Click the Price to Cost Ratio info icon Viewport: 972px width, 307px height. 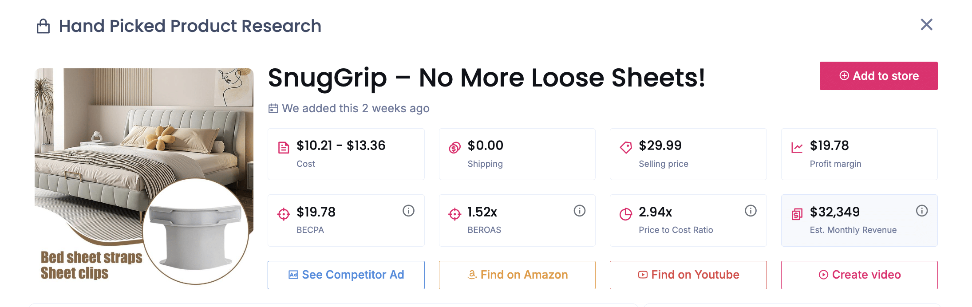[751, 211]
